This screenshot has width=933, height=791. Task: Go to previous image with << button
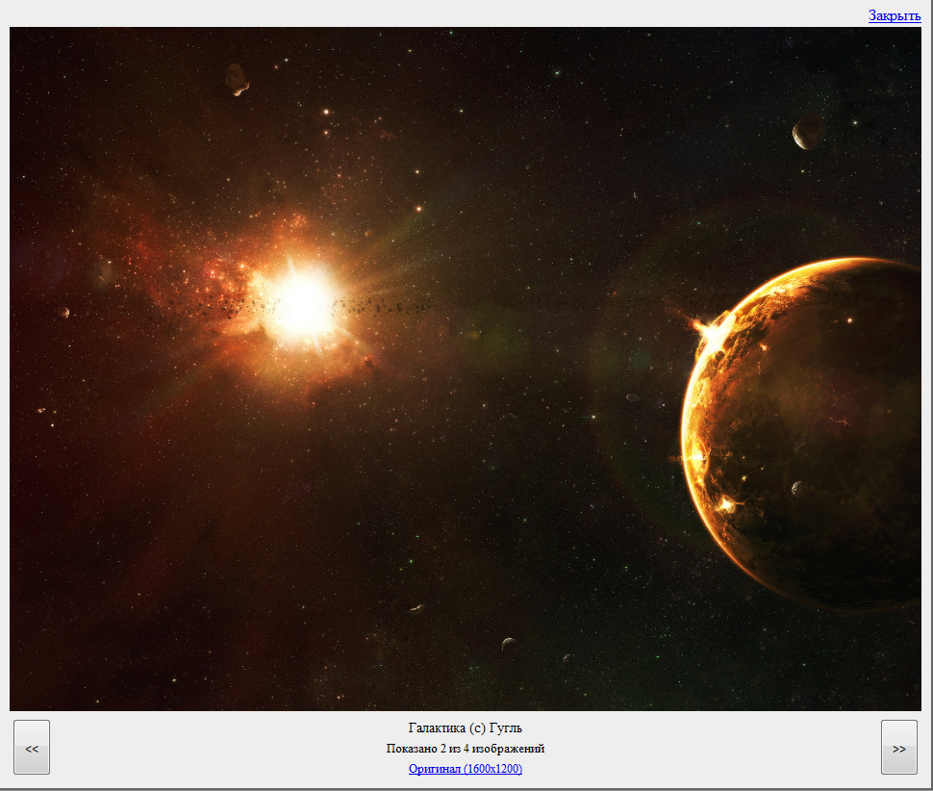[32, 748]
